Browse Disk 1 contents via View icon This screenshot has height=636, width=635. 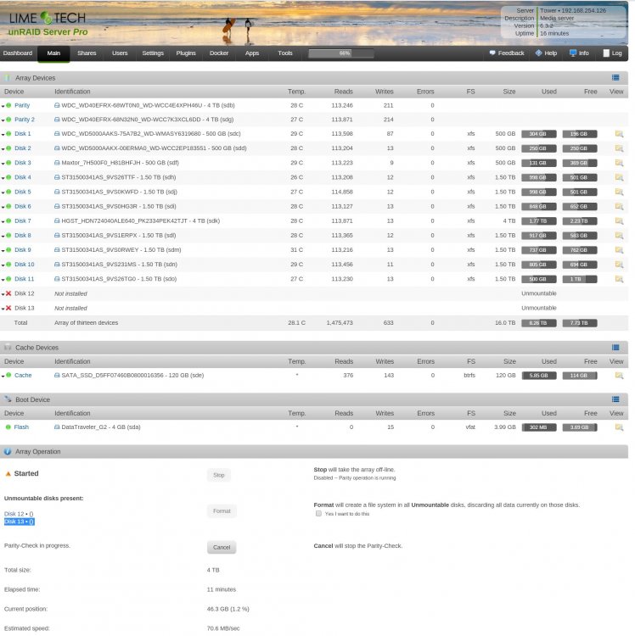[x=619, y=134]
